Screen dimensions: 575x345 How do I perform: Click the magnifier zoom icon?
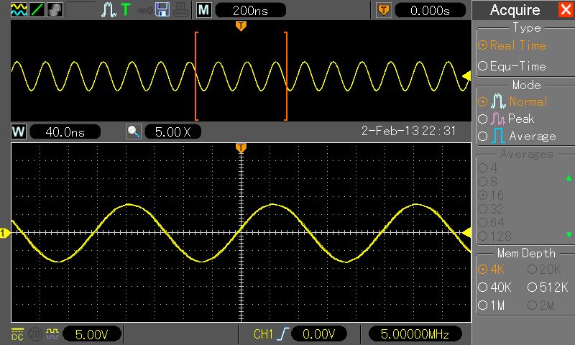click(134, 132)
